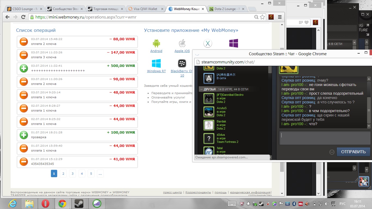This screenshot has height=209, width=372.
Task: Click the address bar with mini.webmoney.ru URL
Action: pyautogui.click(x=142, y=17)
